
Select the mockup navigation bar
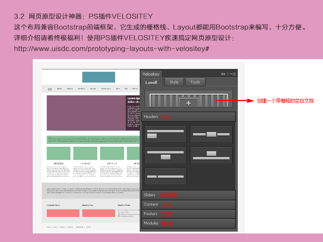coord(91,89)
